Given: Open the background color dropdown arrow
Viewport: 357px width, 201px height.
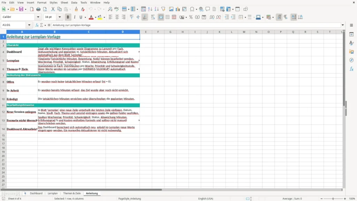Looking at the screenshot, I should pos(104,17).
